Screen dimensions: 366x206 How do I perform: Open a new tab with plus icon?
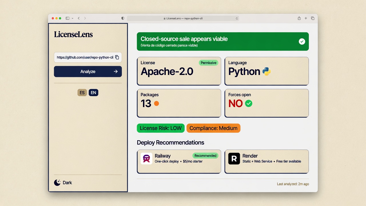coord(306,18)
